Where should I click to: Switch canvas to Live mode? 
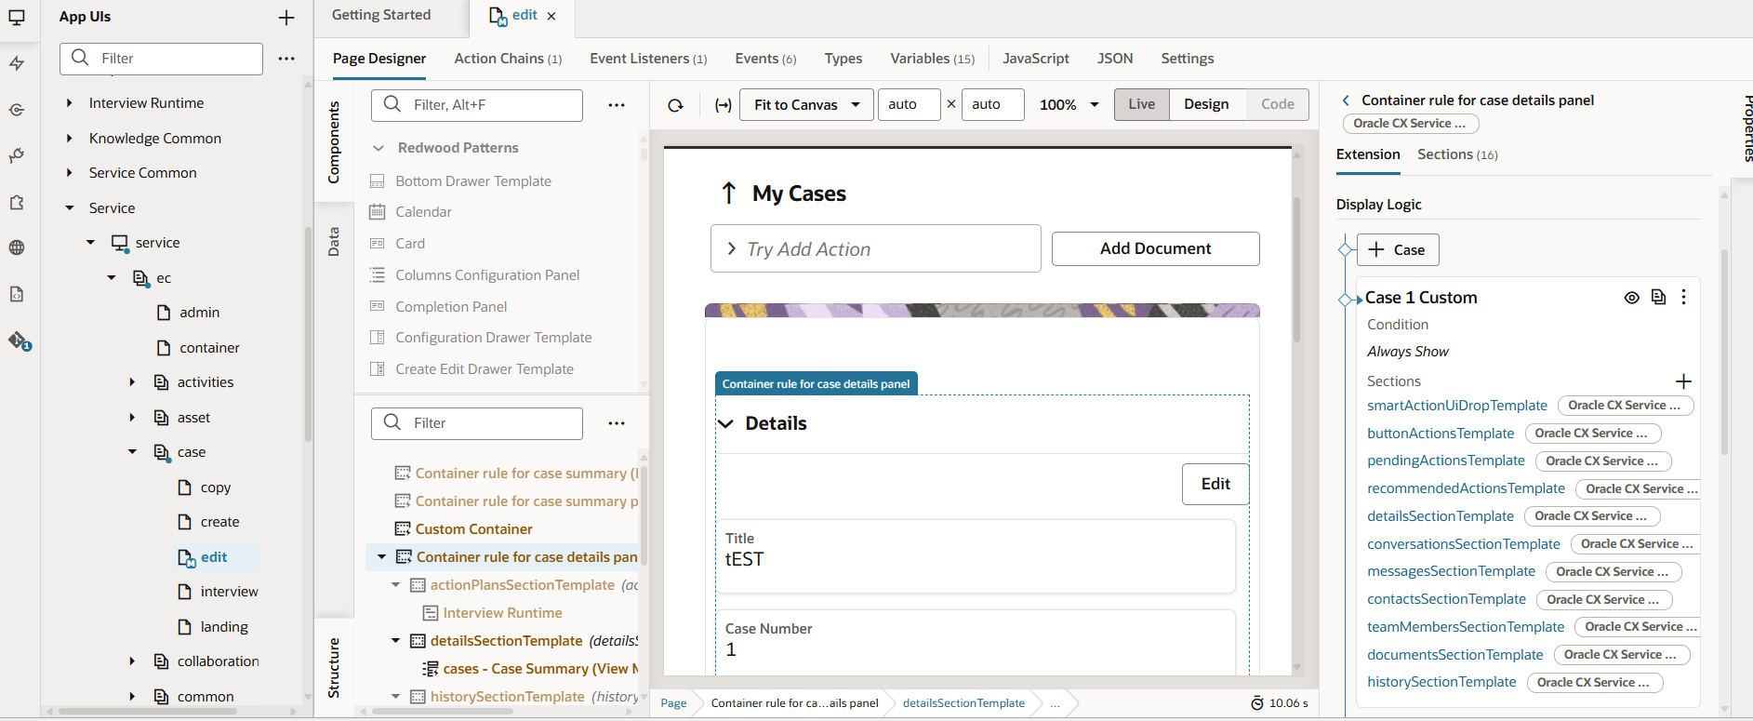(1142, 104)
